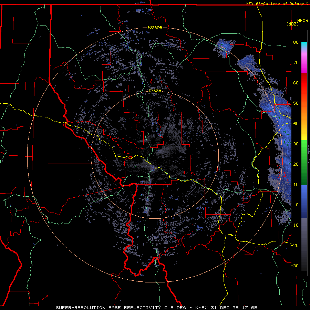Click the 80 dBZ scale value
The height and width of the screenshot is (310, 310).
pos(296,42)
